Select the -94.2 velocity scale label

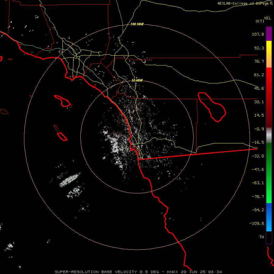tap(258, 210)
